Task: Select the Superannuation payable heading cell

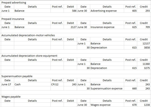Action: (x=17, y=76)
